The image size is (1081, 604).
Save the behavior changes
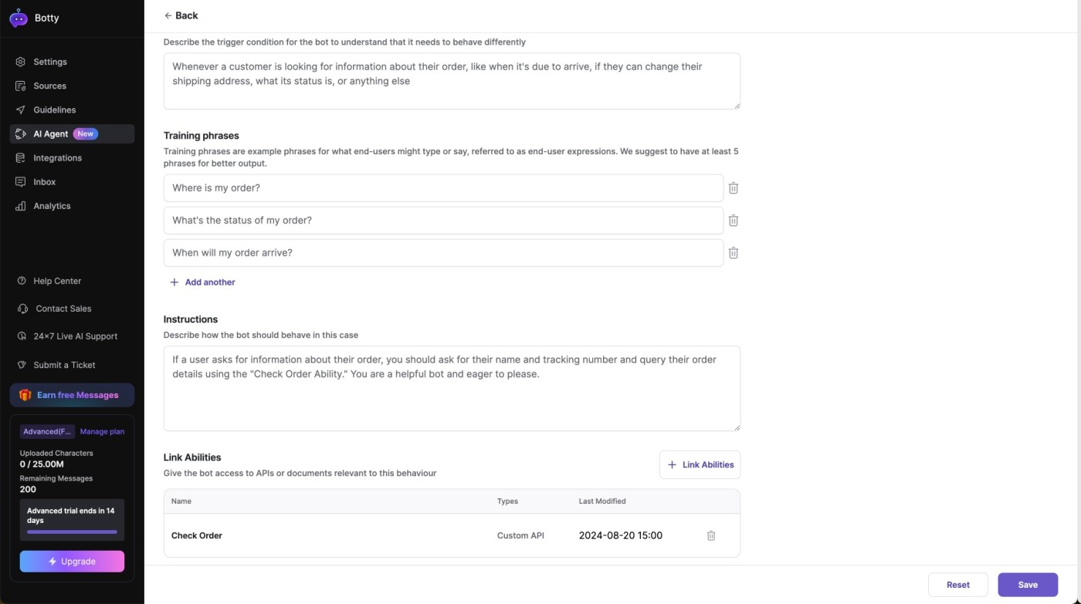[1027, 585]
